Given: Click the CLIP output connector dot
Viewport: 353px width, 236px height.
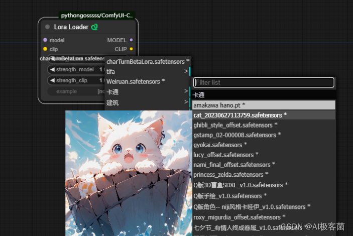Looking at the screenshot, I should 131,49.
